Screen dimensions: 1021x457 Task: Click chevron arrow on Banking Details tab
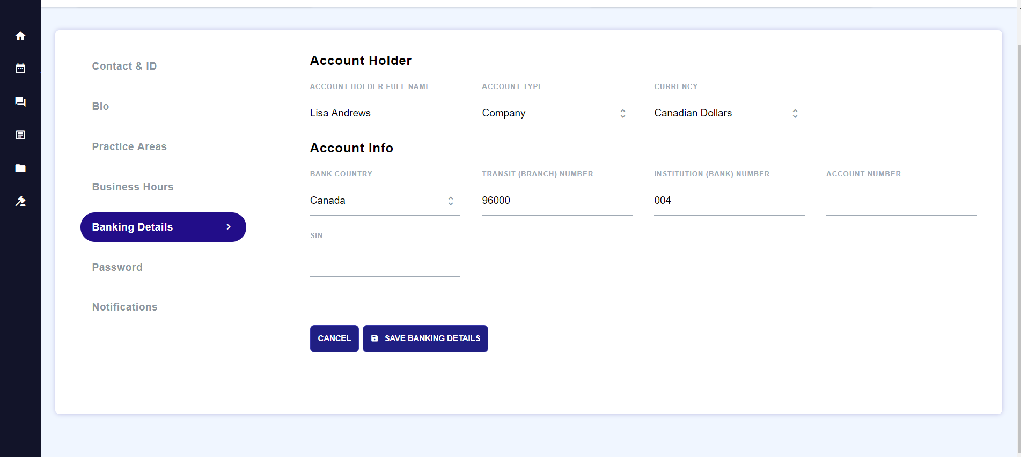229,227
